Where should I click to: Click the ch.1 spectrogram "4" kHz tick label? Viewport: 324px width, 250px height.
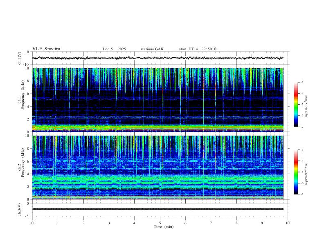point(28,107)
